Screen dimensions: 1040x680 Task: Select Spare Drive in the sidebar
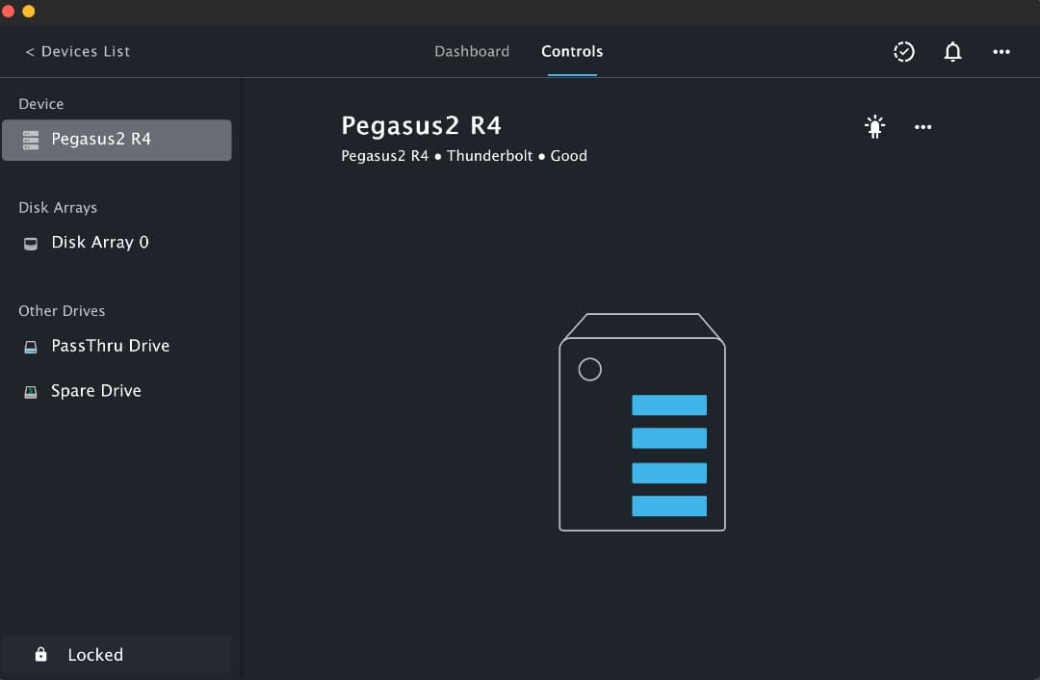(x=96, y=391)
